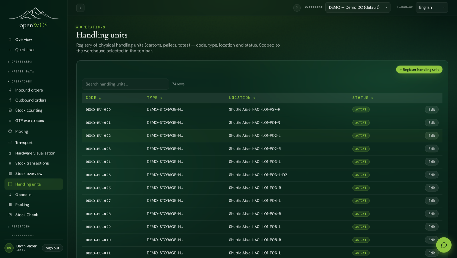Screen dimensions: 457x258
Task: Click the Darth Vader user name
Action: coord(26,246)
